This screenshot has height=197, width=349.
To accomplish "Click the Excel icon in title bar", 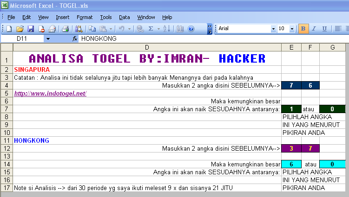I will click(x=5, y=5).
